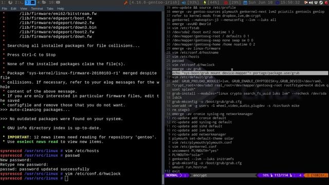Click the 'exit' line 112 in vim
The height and width of the screenshot is (185, 329).
coord(176,171)
